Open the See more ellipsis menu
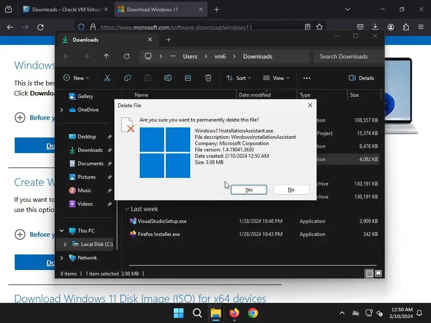Viewport: 431px width, 323px height. click(x=307, y=78)
